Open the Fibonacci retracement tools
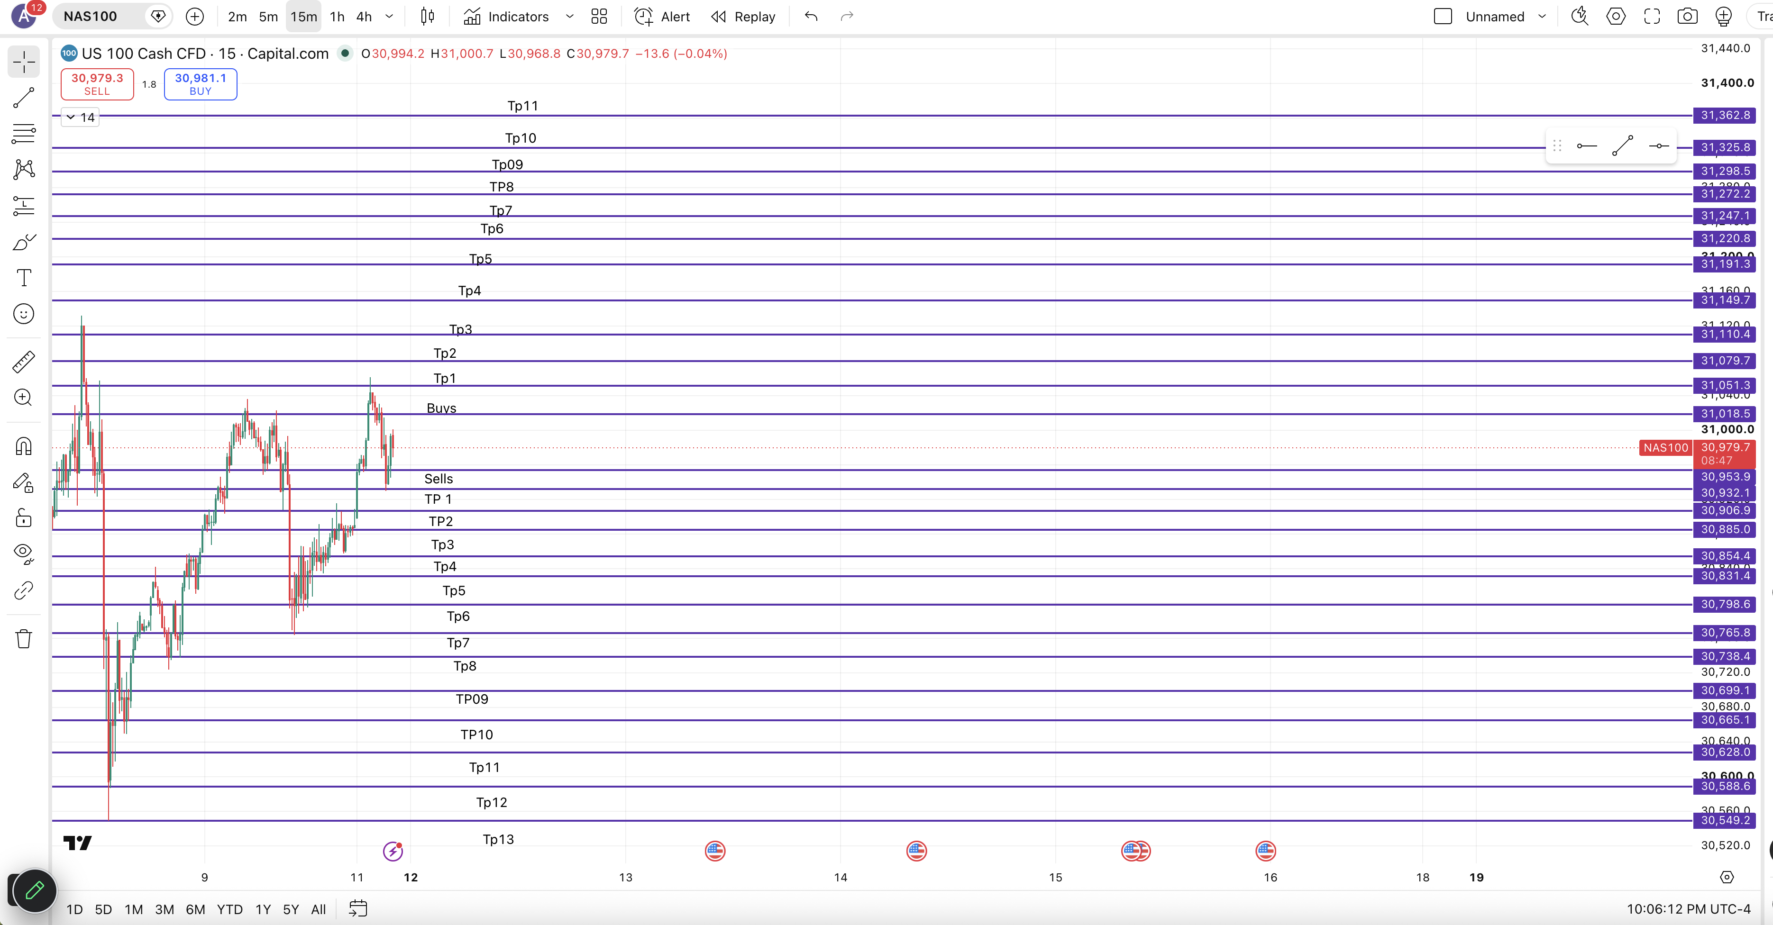 tap(23, 134)
